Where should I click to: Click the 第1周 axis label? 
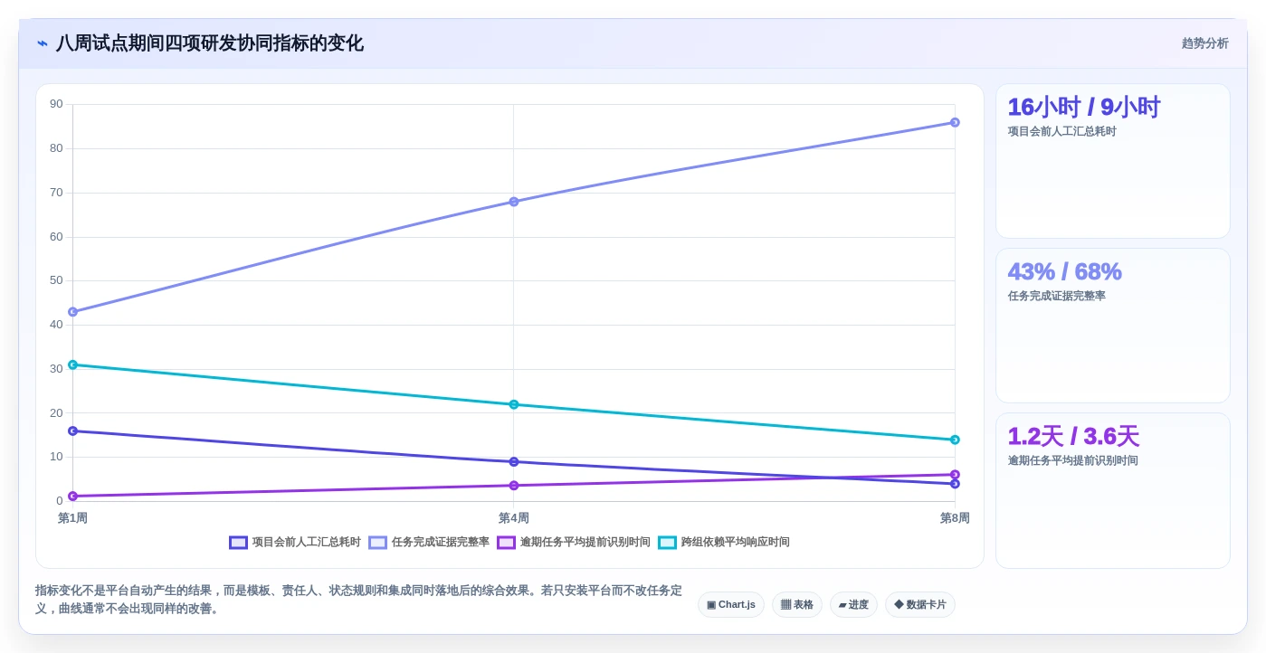(x=72, y=518)
